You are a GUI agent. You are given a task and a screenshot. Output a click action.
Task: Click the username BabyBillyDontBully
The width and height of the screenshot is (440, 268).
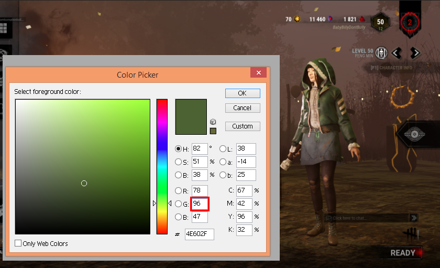pyautogui.click(x=349, y=27)
